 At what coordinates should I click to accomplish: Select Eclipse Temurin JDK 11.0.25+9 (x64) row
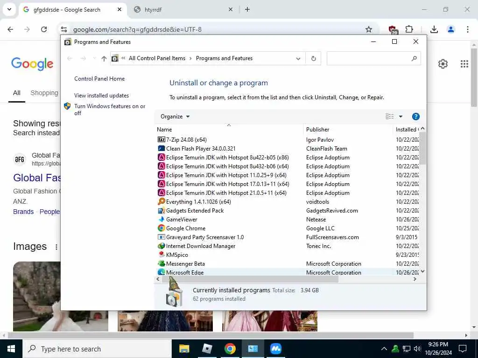click(288, 175)
